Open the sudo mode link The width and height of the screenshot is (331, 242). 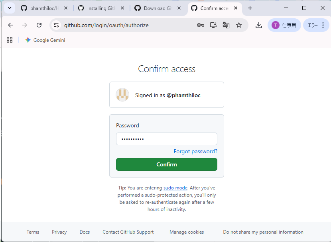pos(175,188)
